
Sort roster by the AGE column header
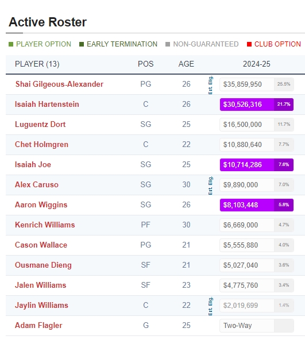click(x=186, y=64)
